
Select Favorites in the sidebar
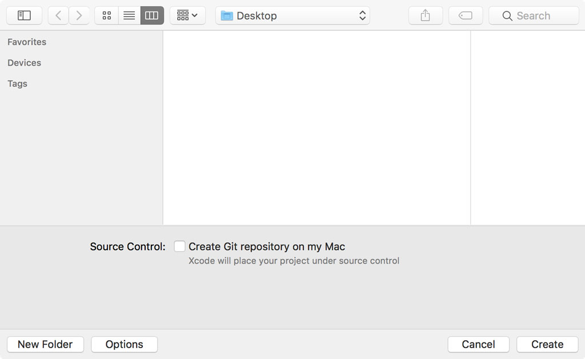[27, 42]
